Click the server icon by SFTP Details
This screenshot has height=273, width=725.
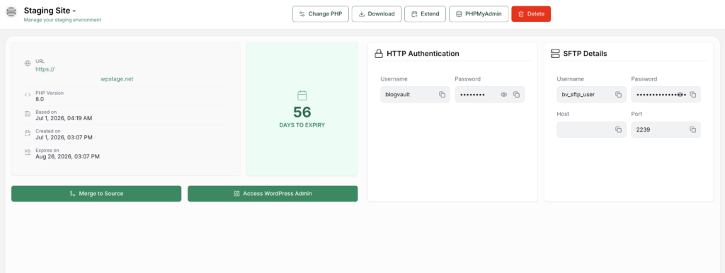pyautogui.click(x=555, y=54)
